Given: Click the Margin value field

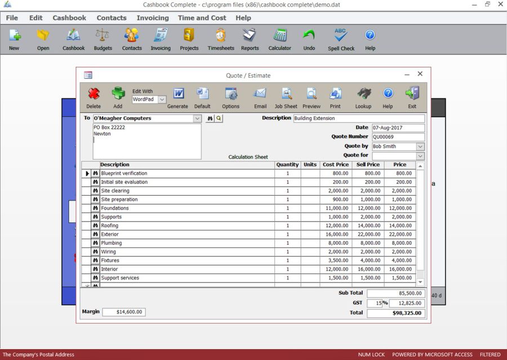Looking at the screenshot, I should coord(124,312).
